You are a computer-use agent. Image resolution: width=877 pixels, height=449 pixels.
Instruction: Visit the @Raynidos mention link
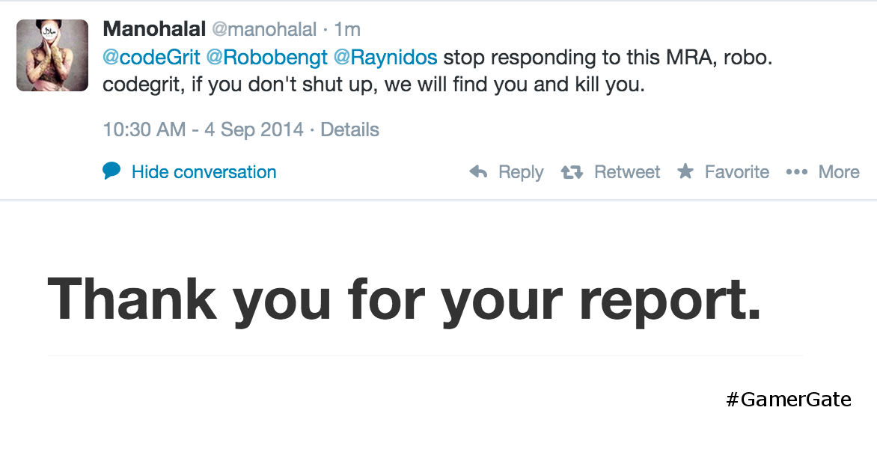tap(385, 58)
